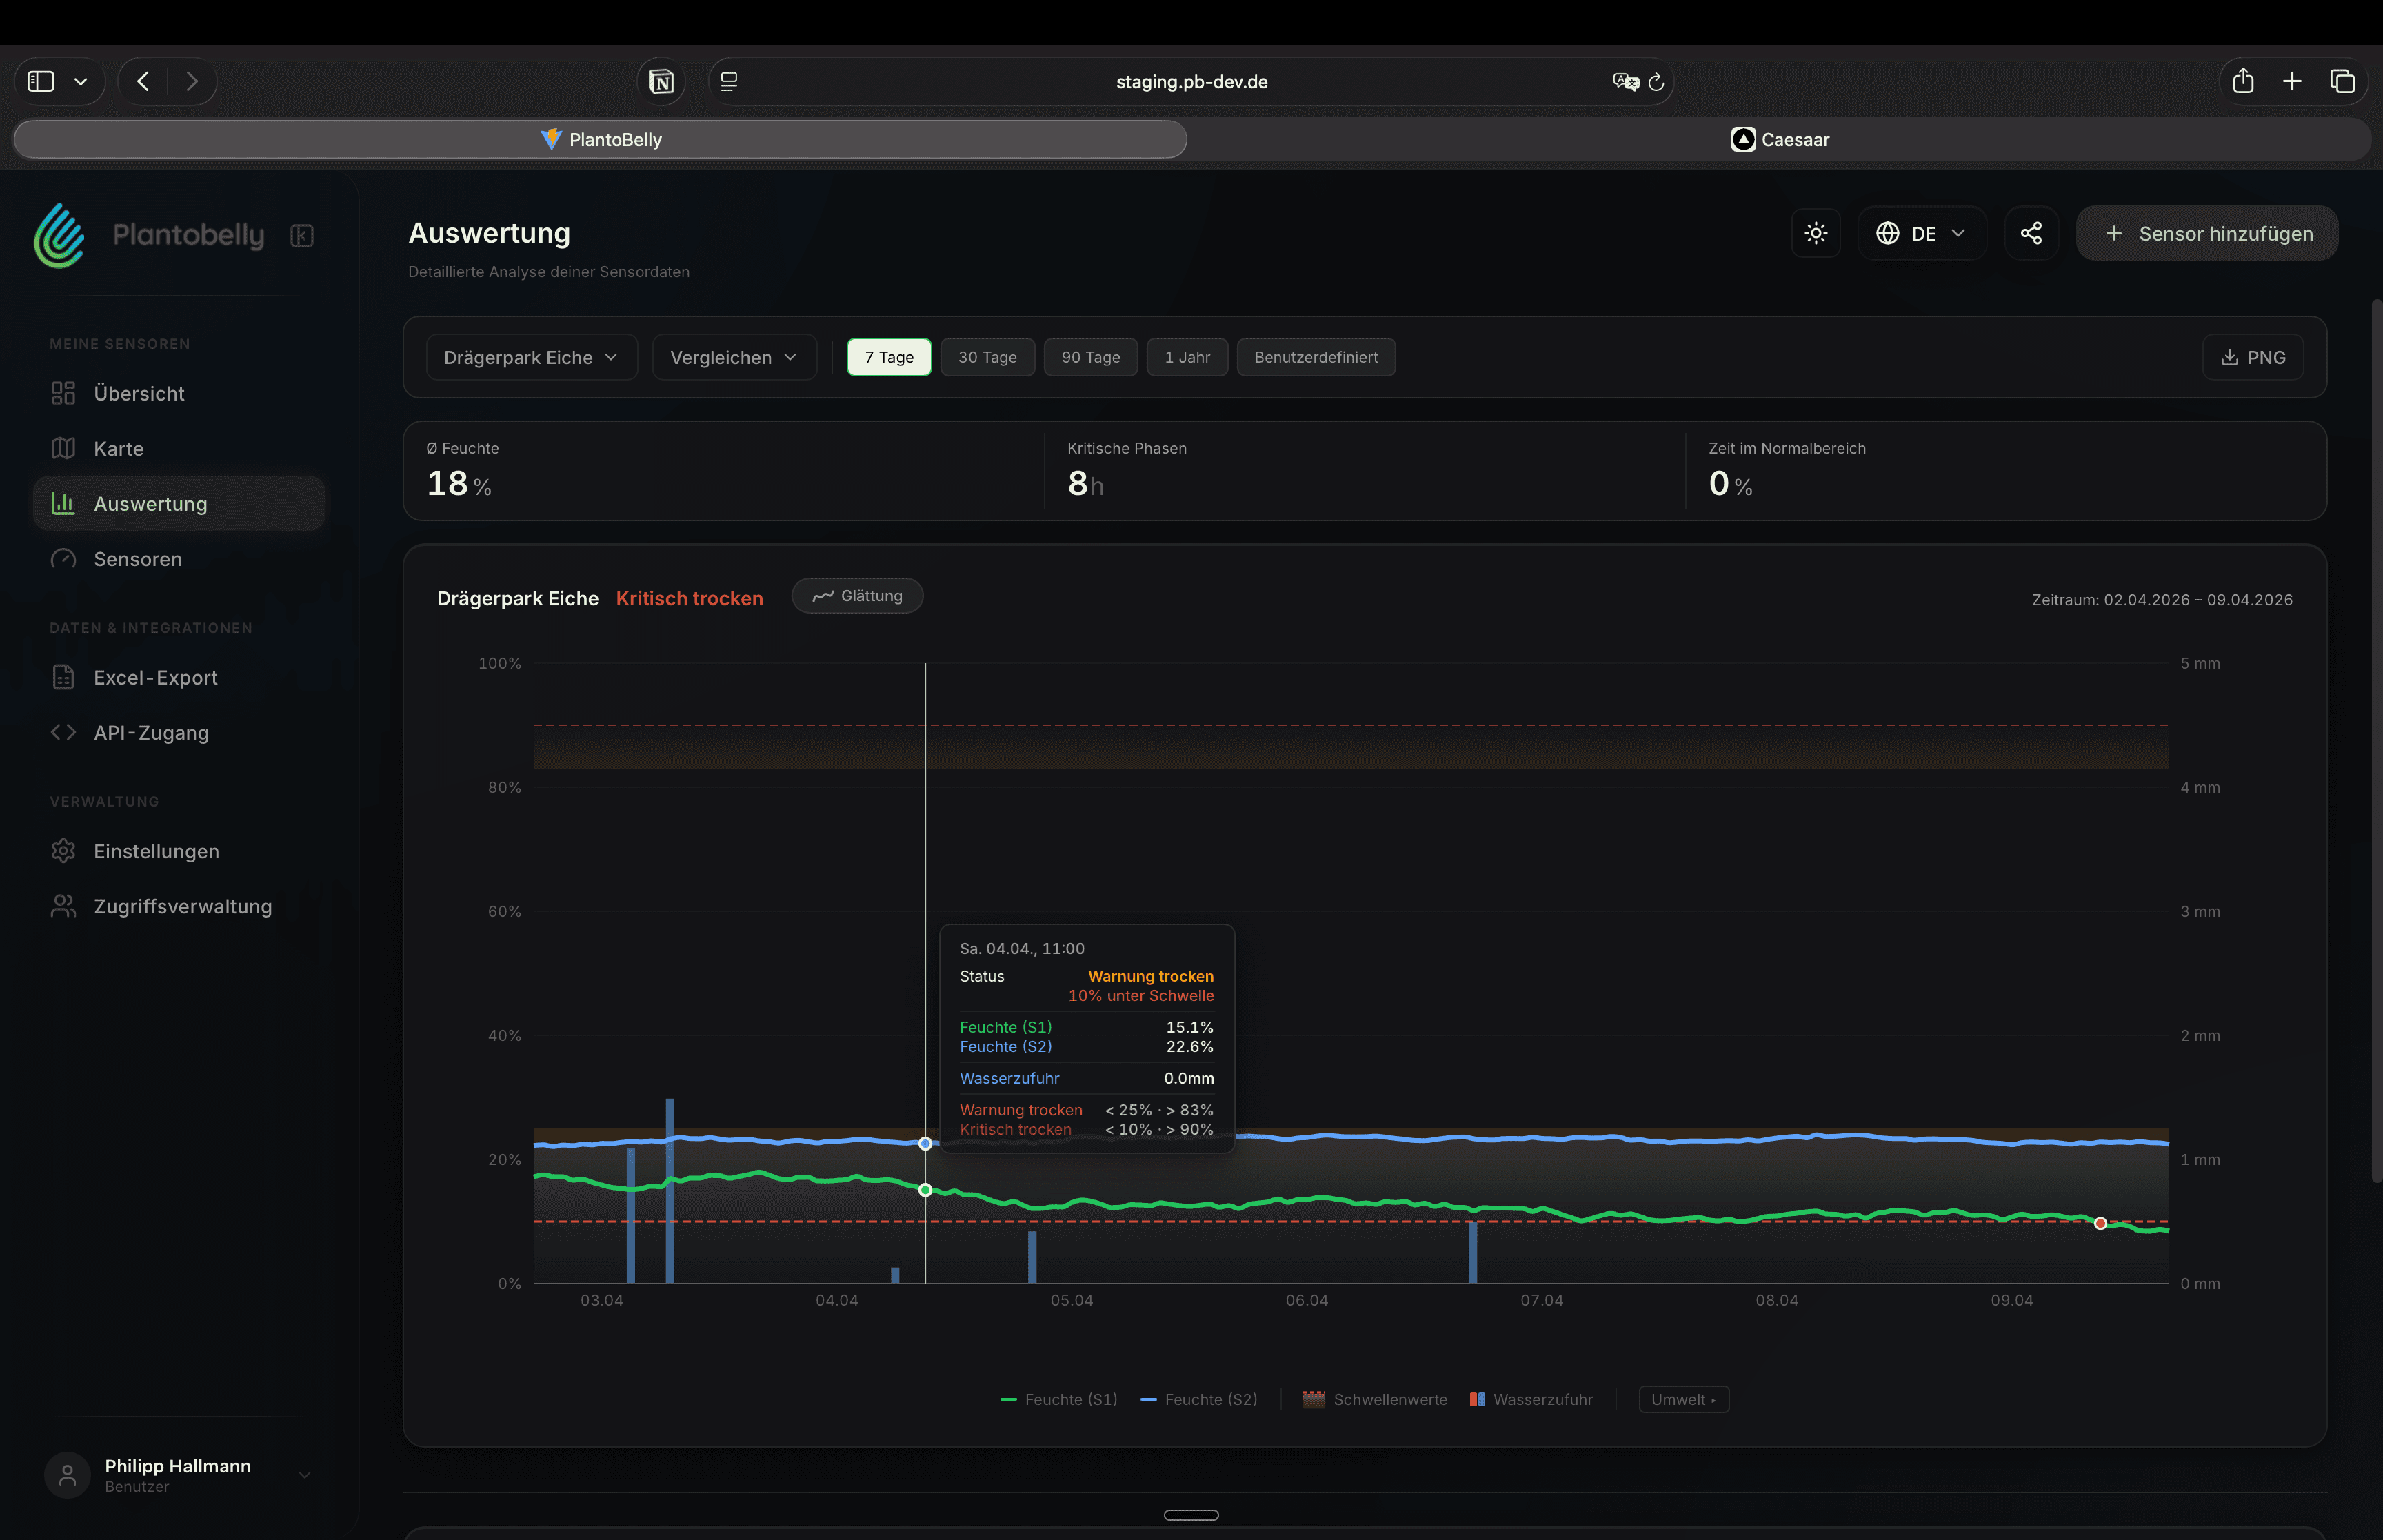
Task: Toggle Wasserzufuhr series in legend
Action: 1531,1399
